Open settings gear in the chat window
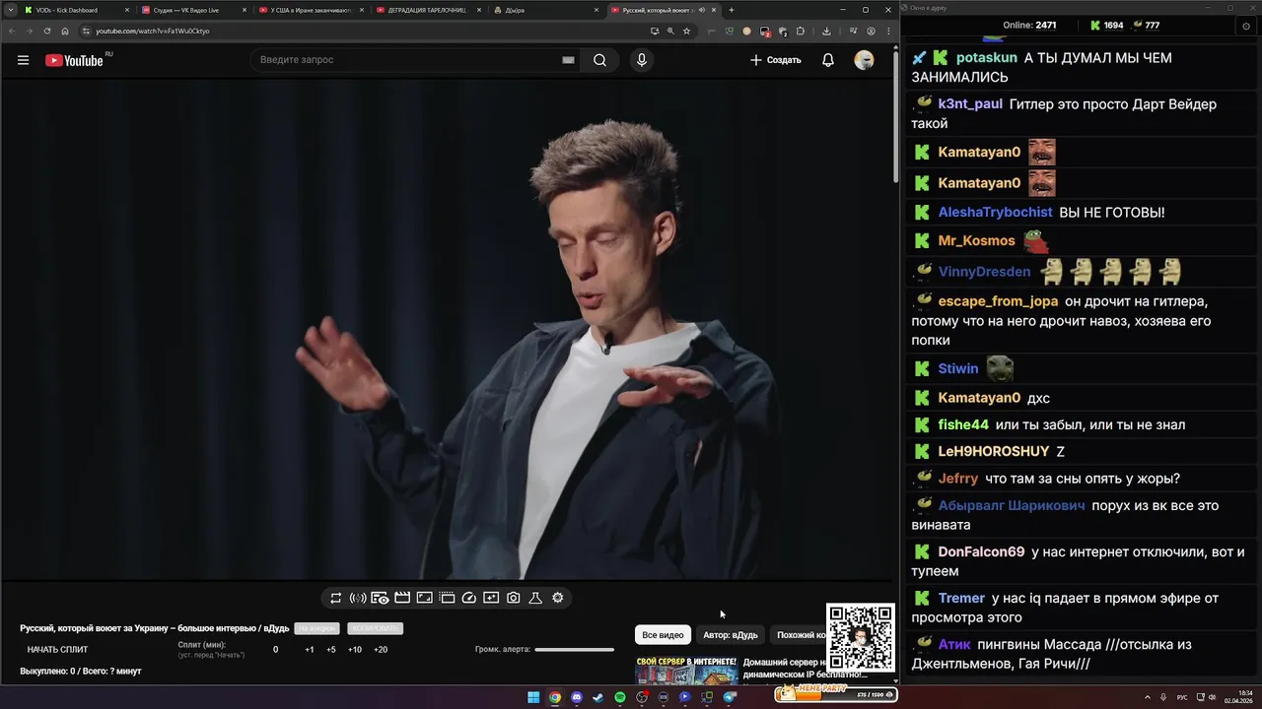 tap(1246, 27)
